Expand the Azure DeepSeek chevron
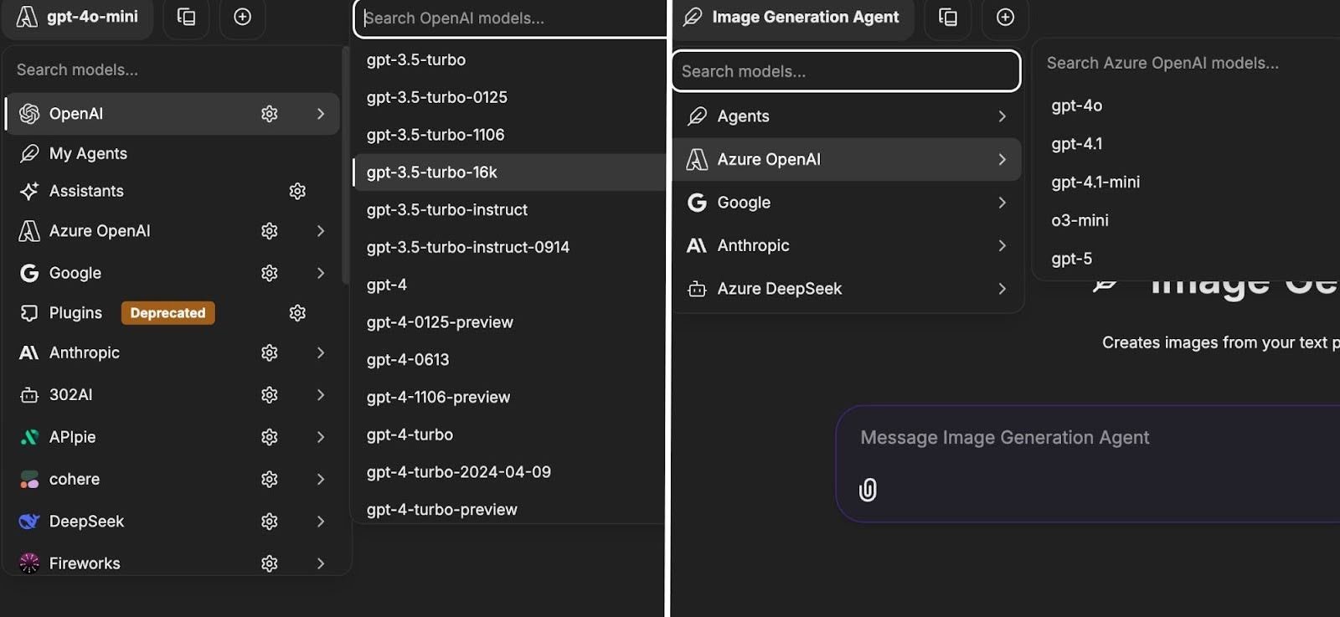Image resolution: width=1340 pixels, height=617 pixels. coord(1002,289)
